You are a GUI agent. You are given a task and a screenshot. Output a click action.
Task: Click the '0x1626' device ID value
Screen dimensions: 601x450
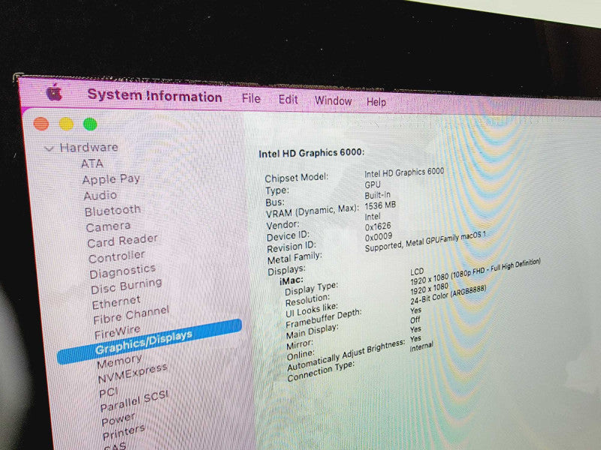click(x=378, y=226)
